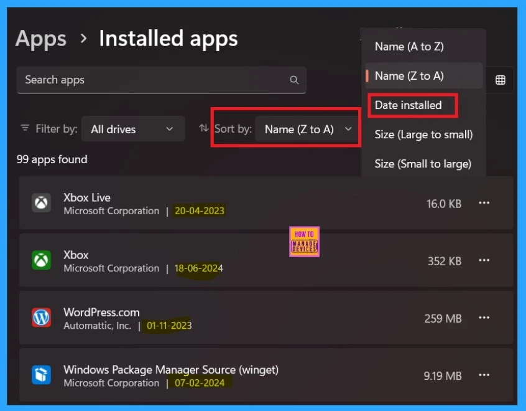Click the Xbox Live app name
The height and width of the screenshot is (411, 526).
pos(87,197)
